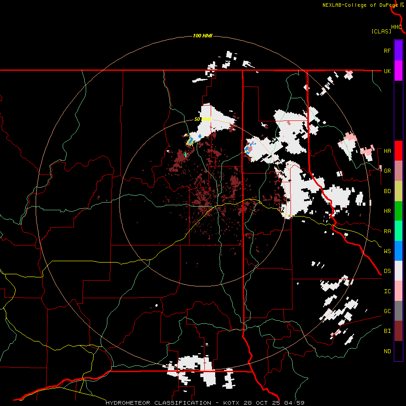The width and height of the screenshot is (406, 406).
Task: Click the HYDROMETEOR CLASSIFICATION caption text
Action: 158,403
